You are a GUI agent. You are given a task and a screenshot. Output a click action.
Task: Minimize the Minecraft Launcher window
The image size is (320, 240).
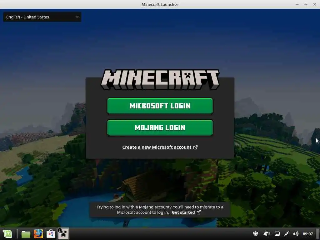tap(297, 4)
